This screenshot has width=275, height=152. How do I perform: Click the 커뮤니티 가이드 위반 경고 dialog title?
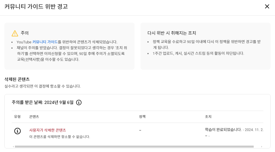pyautogui.click(x=36, y=6)
